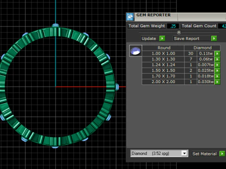Click green arrow for 1.00 X 1.00 row

pyautogui.click(x=218, y=54)
